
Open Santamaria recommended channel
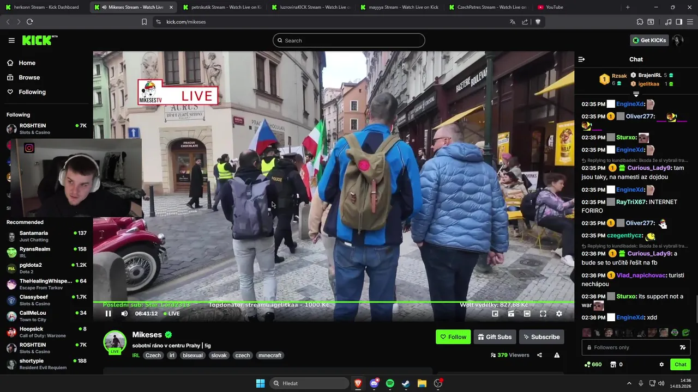pyautogui.click(x=46, y=236)
